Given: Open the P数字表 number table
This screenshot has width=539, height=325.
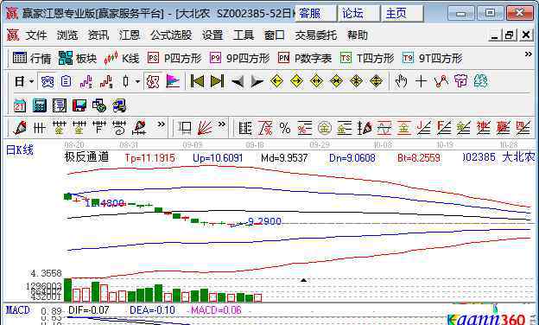Looking at the screenshot, I should click(x=305, y=58).
